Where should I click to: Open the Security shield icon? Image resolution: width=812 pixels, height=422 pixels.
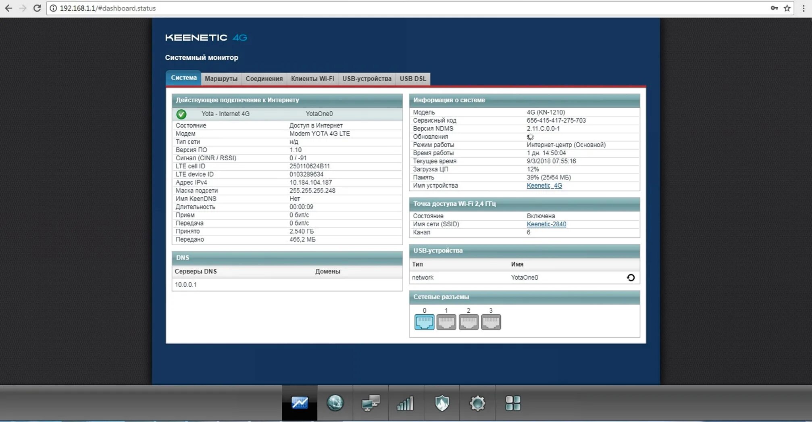point(442,403)
